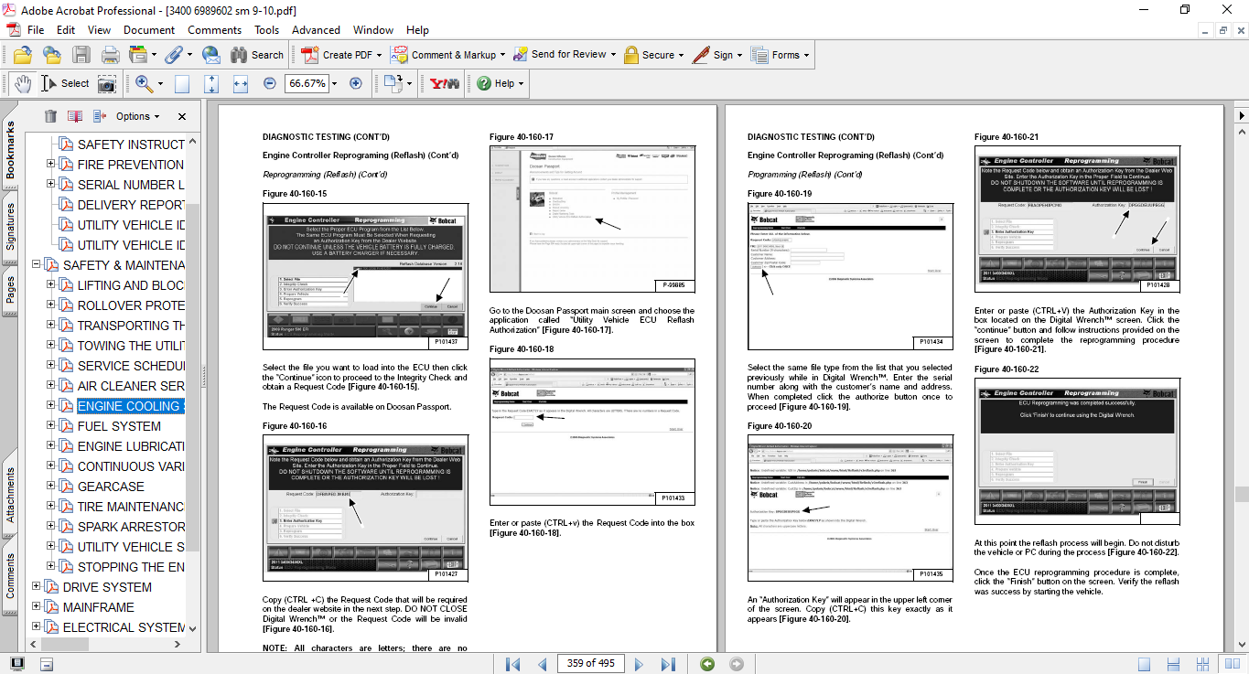Click the document vertical scrollbar thumb
This screenshot has width=1249, height=674.
tap(1241, 494)
